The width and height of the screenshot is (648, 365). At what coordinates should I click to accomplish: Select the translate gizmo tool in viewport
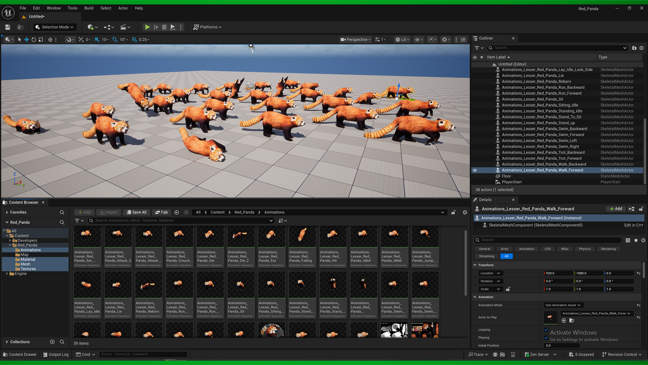pyautogui.click(x=26, y=39)
